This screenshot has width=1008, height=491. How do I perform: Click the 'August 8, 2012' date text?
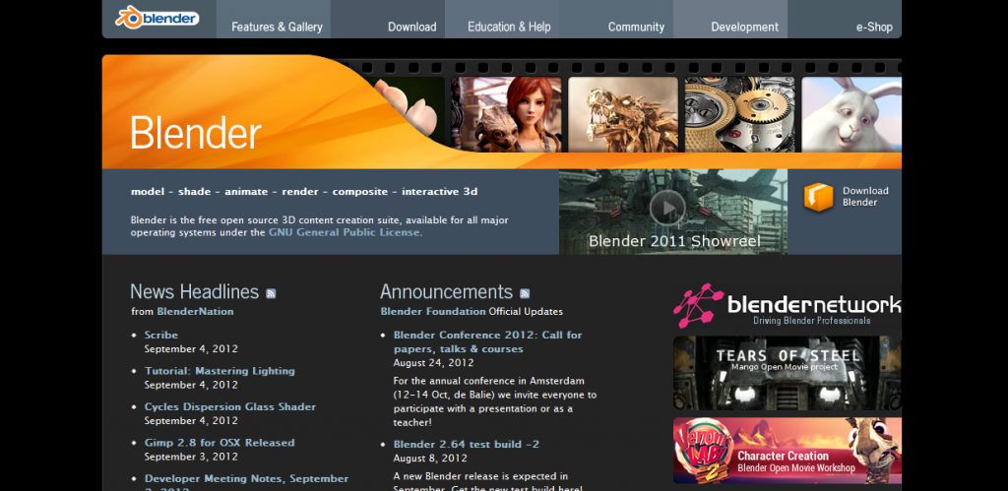tap(430, 459)
